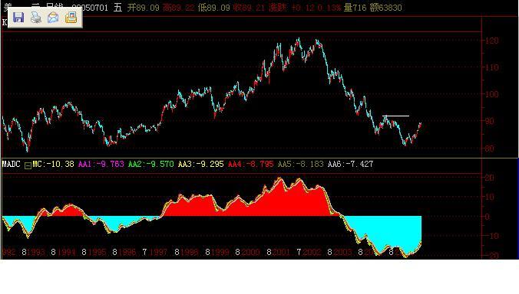Click the 100 price axis label
Viewport: 519px width, 294px height.
pos(491,94)
